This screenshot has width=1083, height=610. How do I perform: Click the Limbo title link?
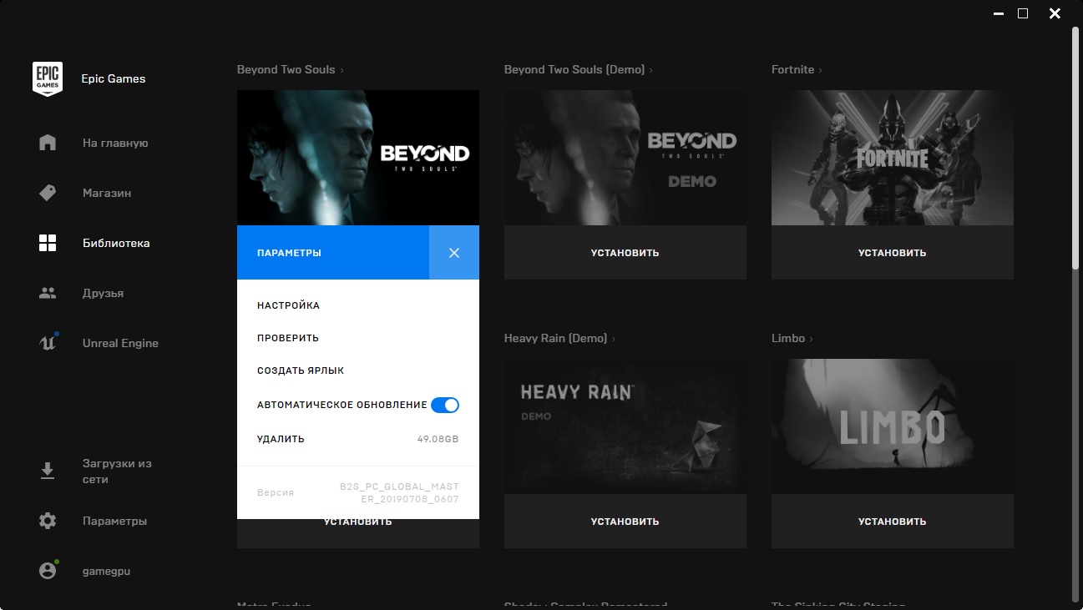(x=788, y=339)
